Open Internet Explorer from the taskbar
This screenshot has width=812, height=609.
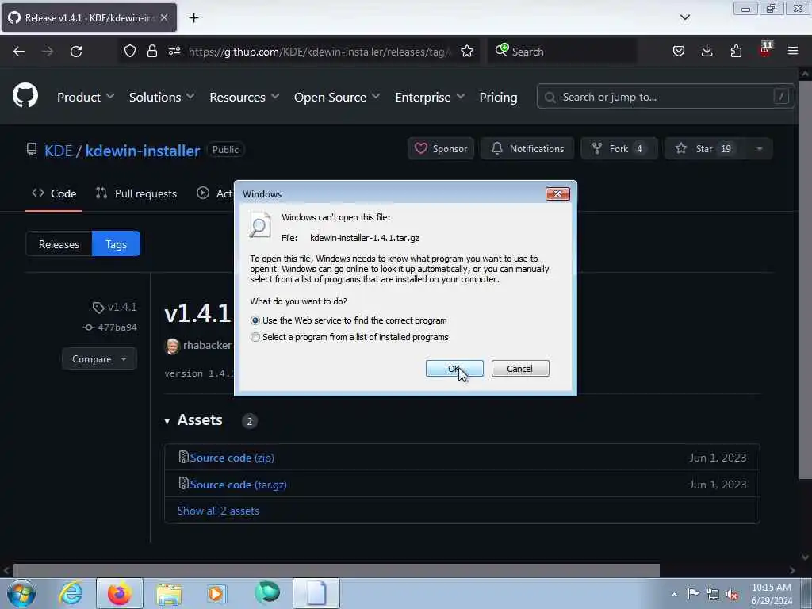point(71,593)
